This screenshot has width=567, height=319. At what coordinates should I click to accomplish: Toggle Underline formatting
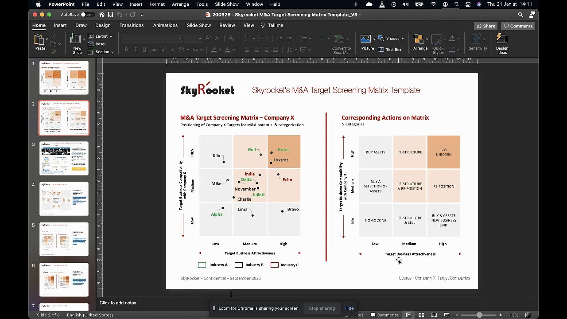[x=144, y=50]
